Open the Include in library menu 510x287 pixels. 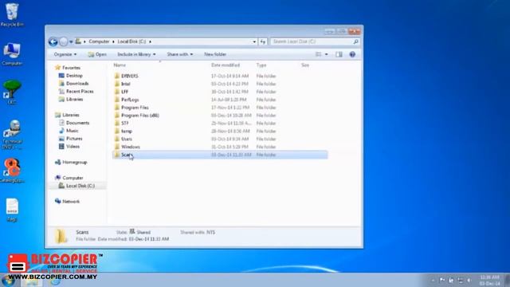pyautogui.click(x=136, y=54)
